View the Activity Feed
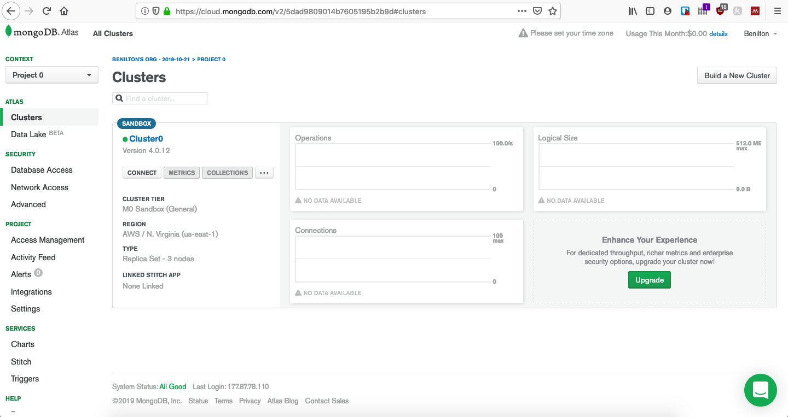The height and width of the screenshot is (417, 788). 33,257
